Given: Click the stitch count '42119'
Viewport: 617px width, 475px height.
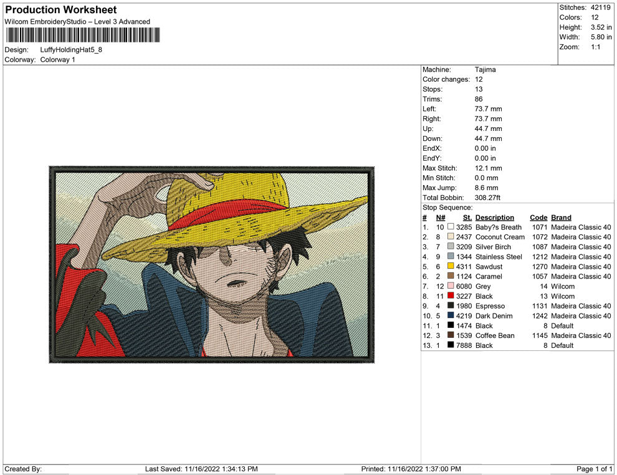Looking at the screenshot, I should [x=600, y=7].
